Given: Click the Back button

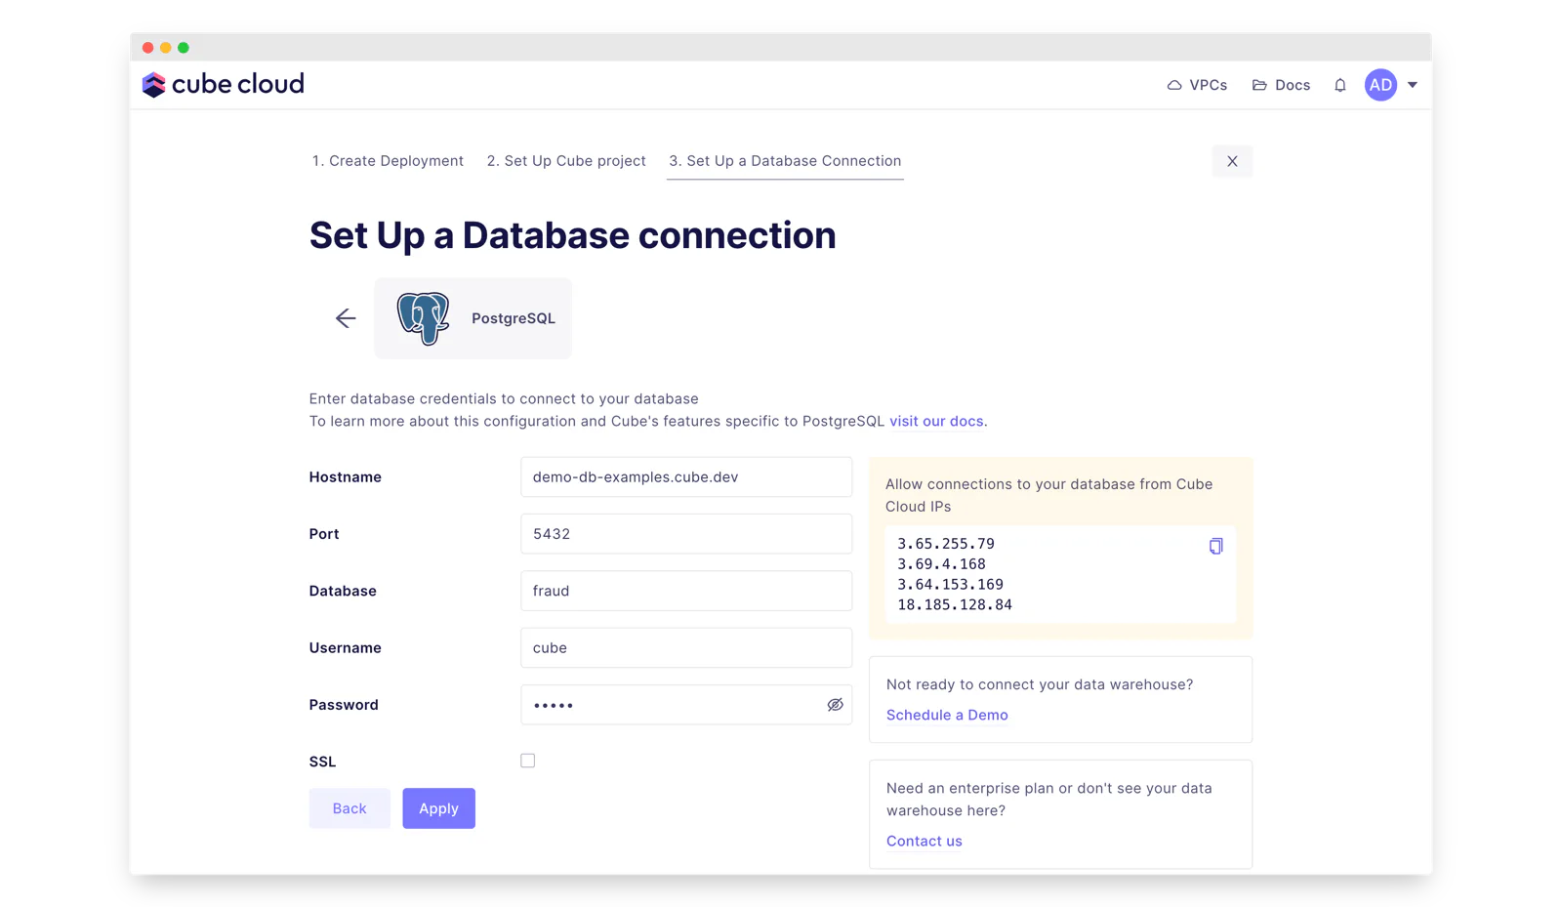Looking at the screenshot, I should point(349,808).
